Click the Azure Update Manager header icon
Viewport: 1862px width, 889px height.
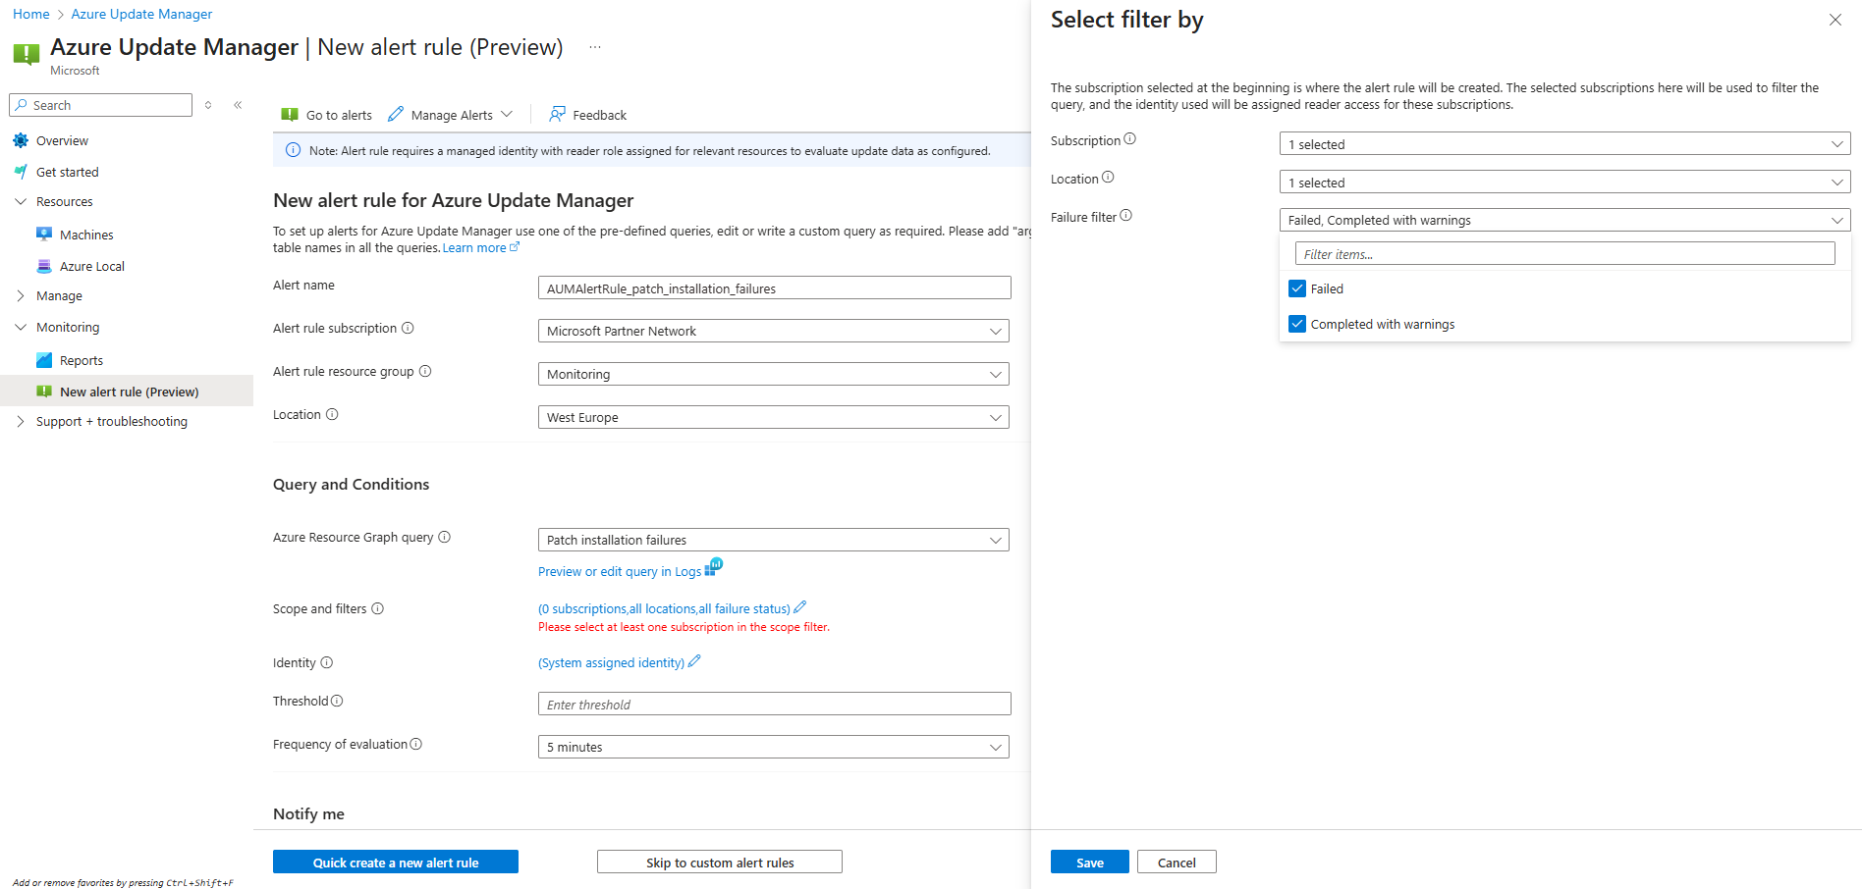point(27,54)
